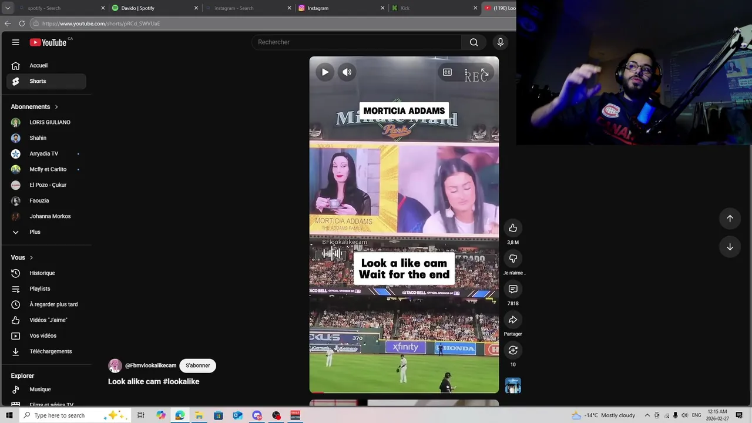Show hidden system tray icons chevron

coord(647,415)
